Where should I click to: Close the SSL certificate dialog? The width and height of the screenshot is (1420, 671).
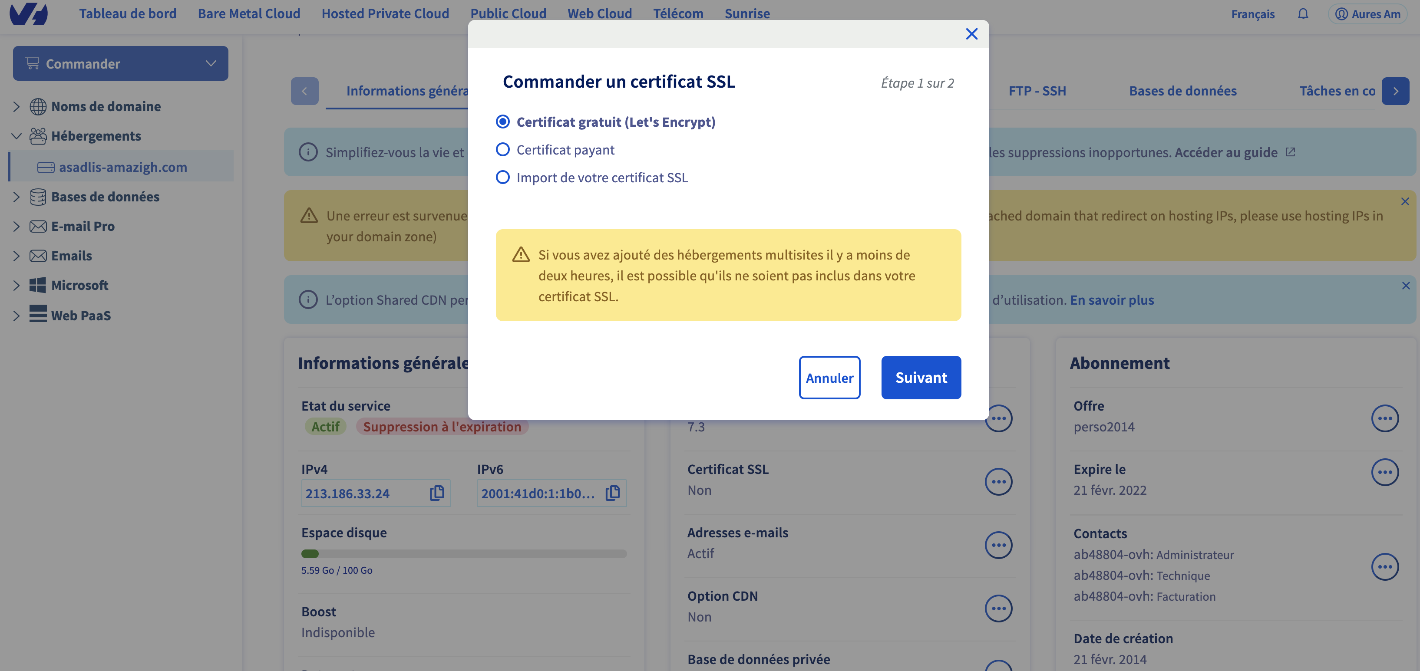971,34
